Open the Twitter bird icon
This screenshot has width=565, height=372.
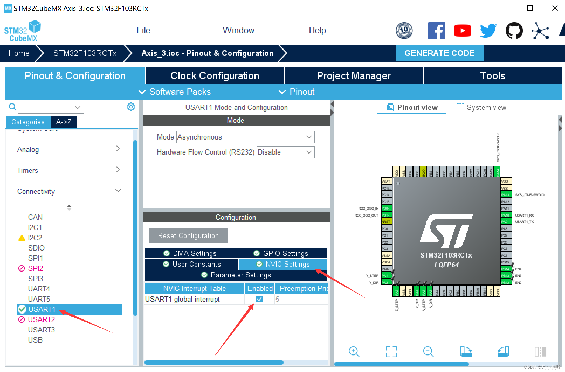pos(488,31)
